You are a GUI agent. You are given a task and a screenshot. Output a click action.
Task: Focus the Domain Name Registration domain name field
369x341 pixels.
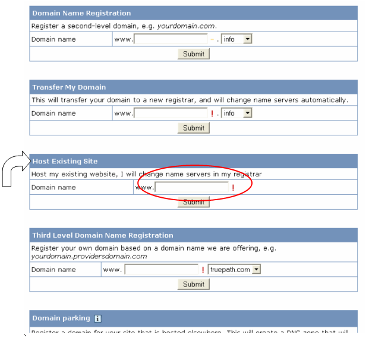point(171,39)
